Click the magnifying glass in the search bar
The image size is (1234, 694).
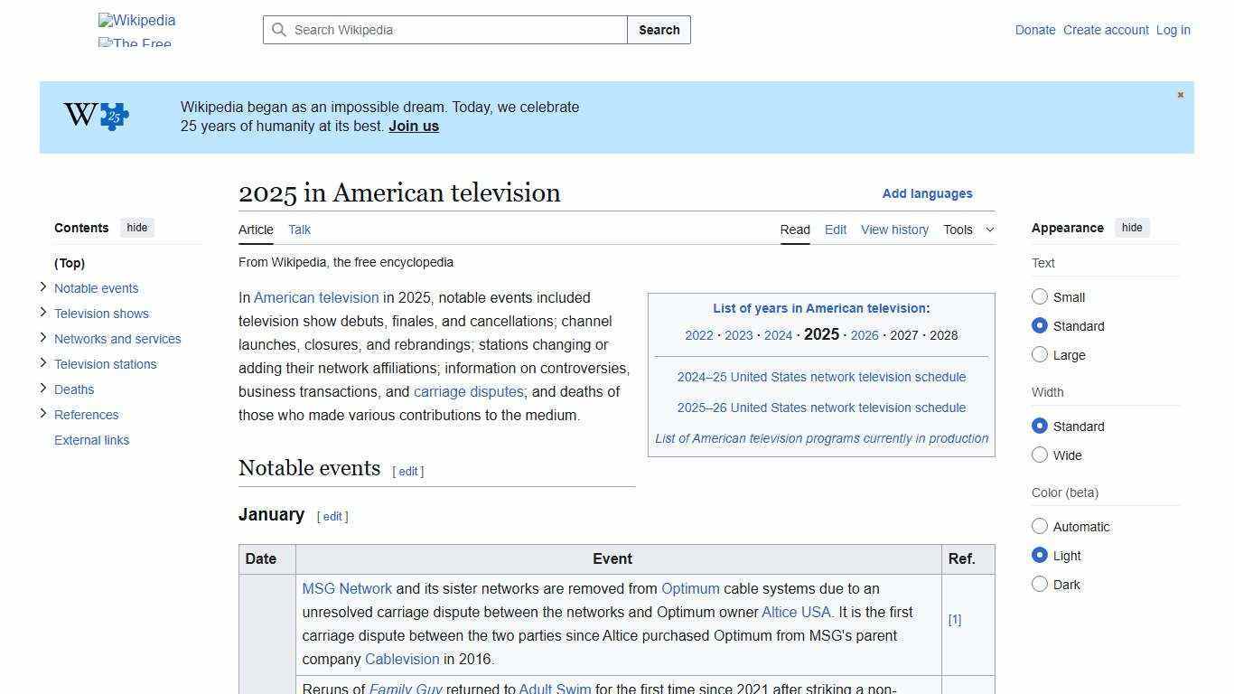click(280, 30)
